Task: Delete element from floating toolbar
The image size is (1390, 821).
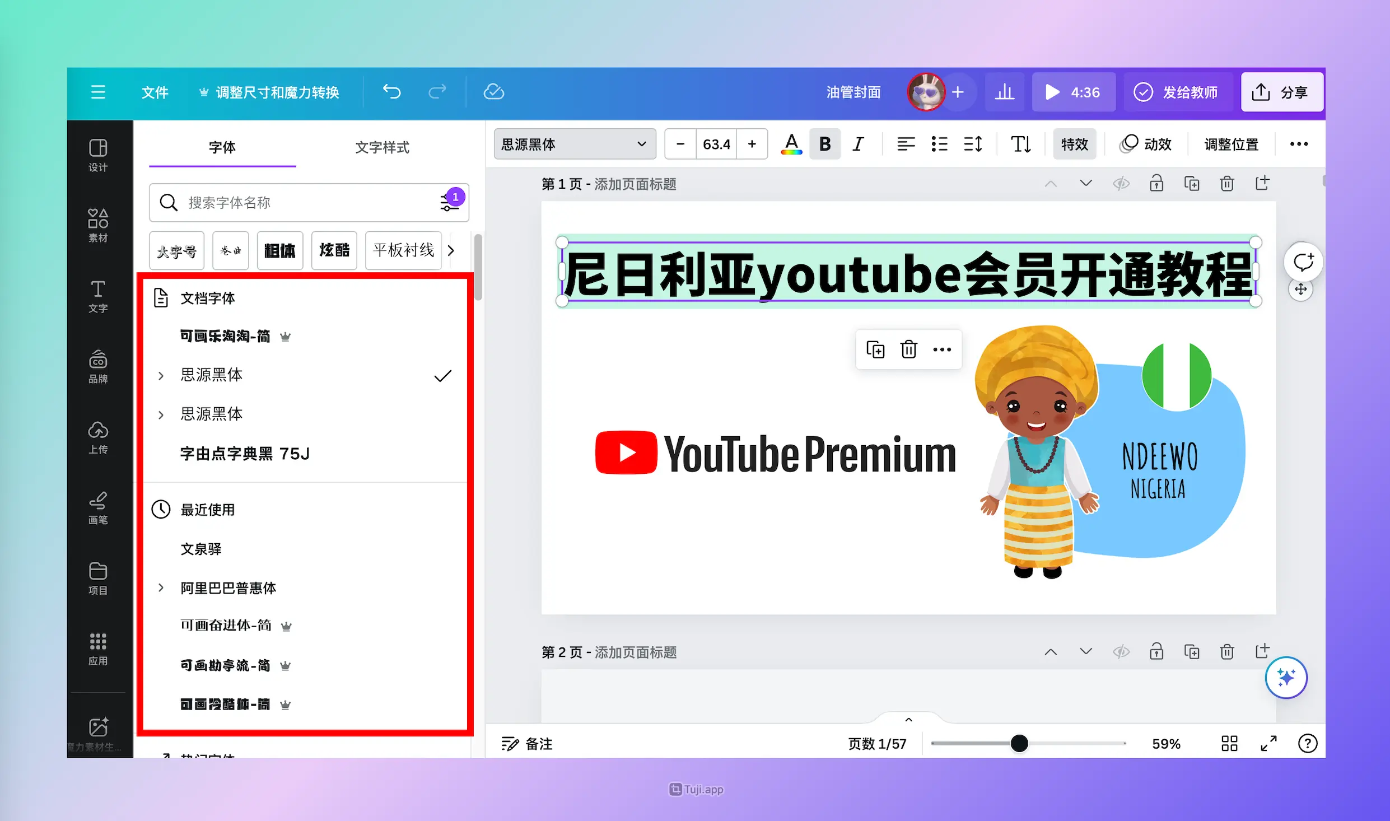Action: (908, 349)
